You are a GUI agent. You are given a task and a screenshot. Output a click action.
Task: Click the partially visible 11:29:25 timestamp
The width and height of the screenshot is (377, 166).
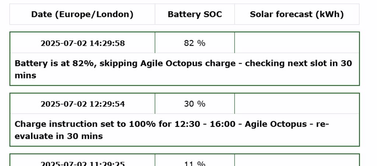[82, 163]
